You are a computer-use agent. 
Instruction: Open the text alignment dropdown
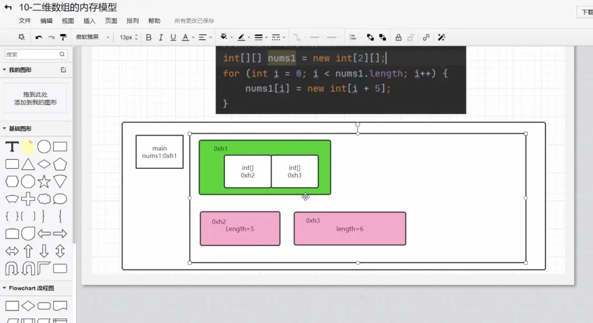205,37
